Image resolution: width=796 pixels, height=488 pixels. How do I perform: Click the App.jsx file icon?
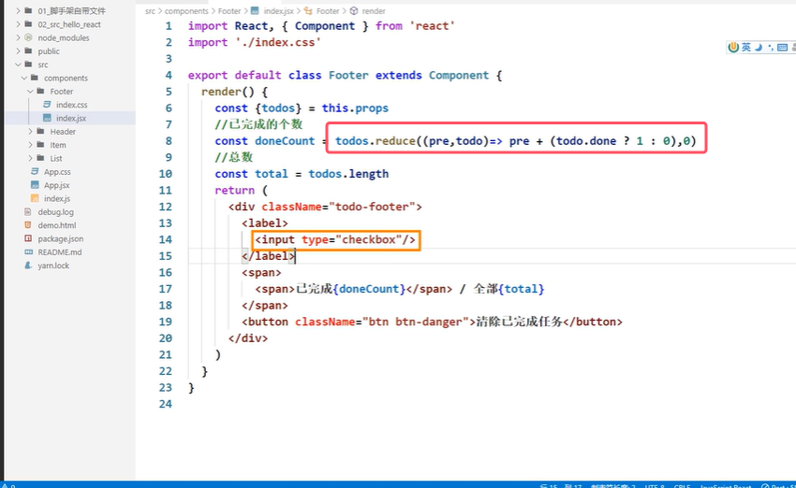pyautogui.click(x=35, y=185)
